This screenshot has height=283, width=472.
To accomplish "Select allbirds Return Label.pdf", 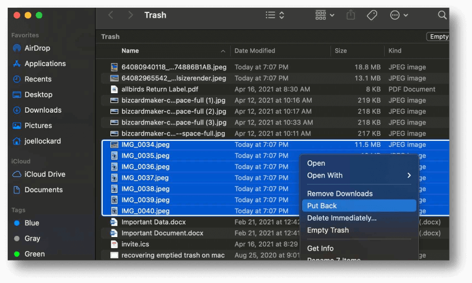I will click(159, 89).
